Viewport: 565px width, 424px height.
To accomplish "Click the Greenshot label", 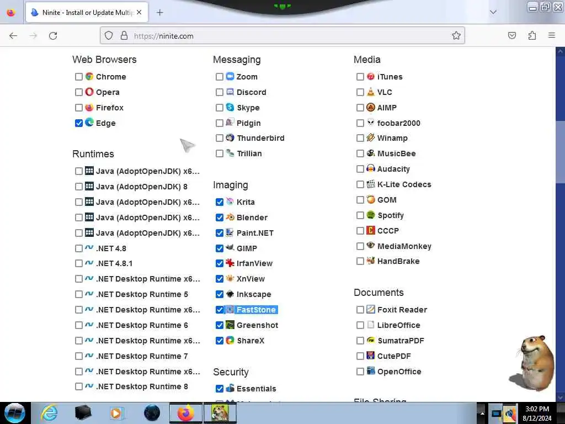I will [x=257, y=325].
